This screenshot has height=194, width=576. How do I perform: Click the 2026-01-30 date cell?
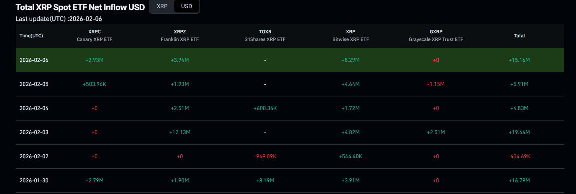pos(34,180)
